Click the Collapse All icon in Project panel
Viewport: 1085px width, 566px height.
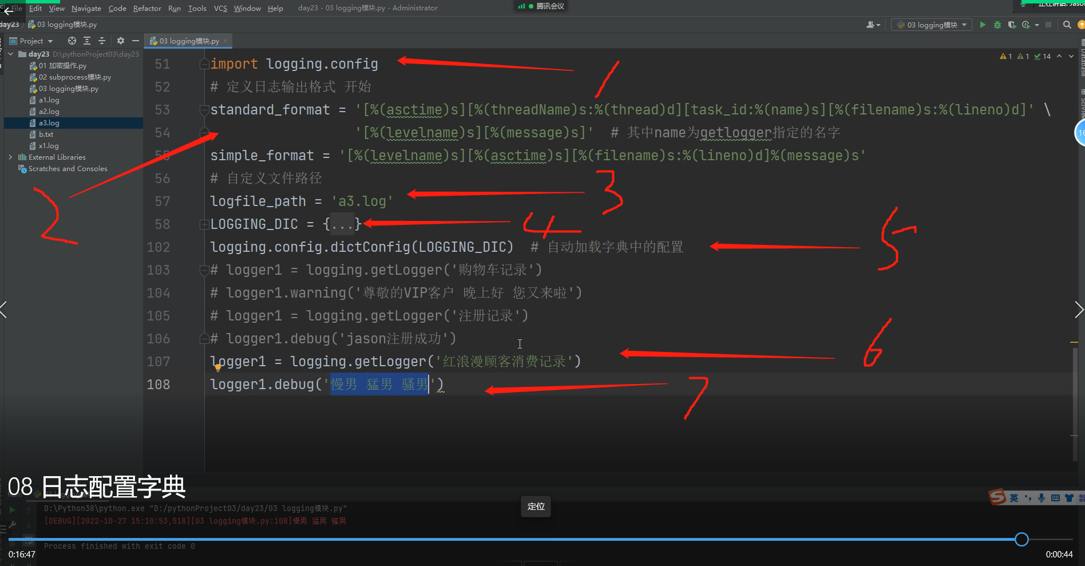coord(102,41)
